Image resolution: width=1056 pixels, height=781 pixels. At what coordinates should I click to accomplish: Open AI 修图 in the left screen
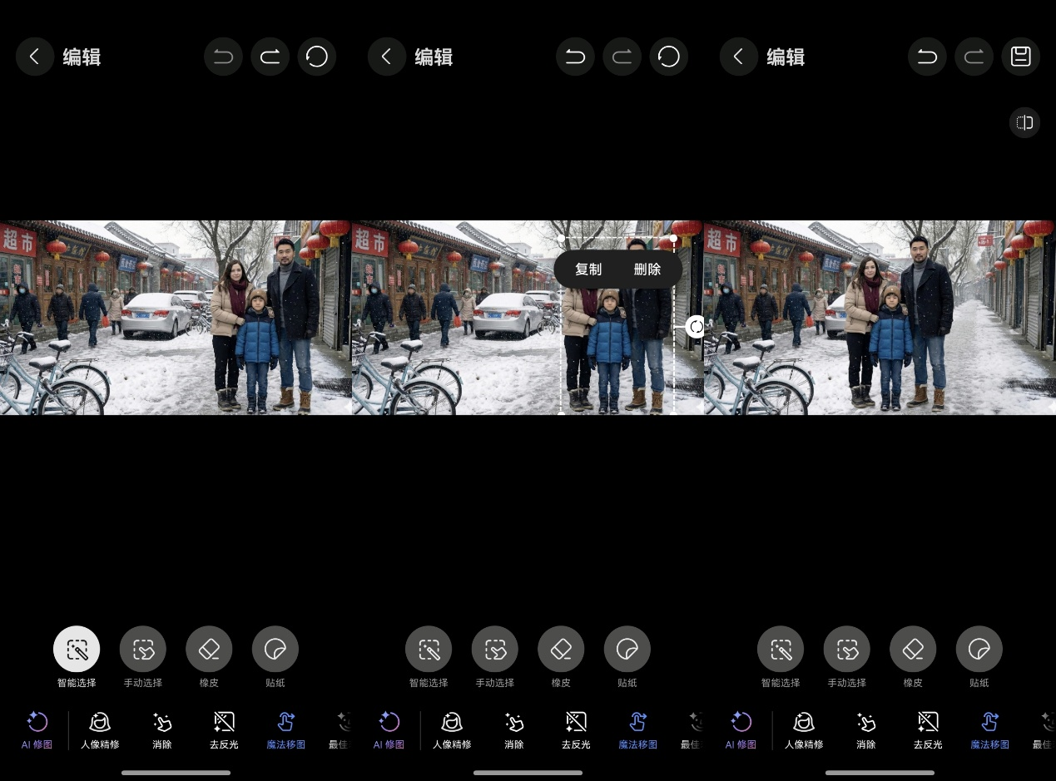37,729
